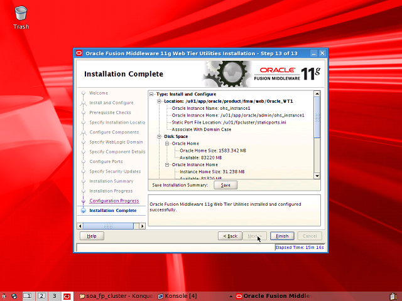Select 'Oracle Instance Name: ohs_instance1' row

click(x=211, y=108)
